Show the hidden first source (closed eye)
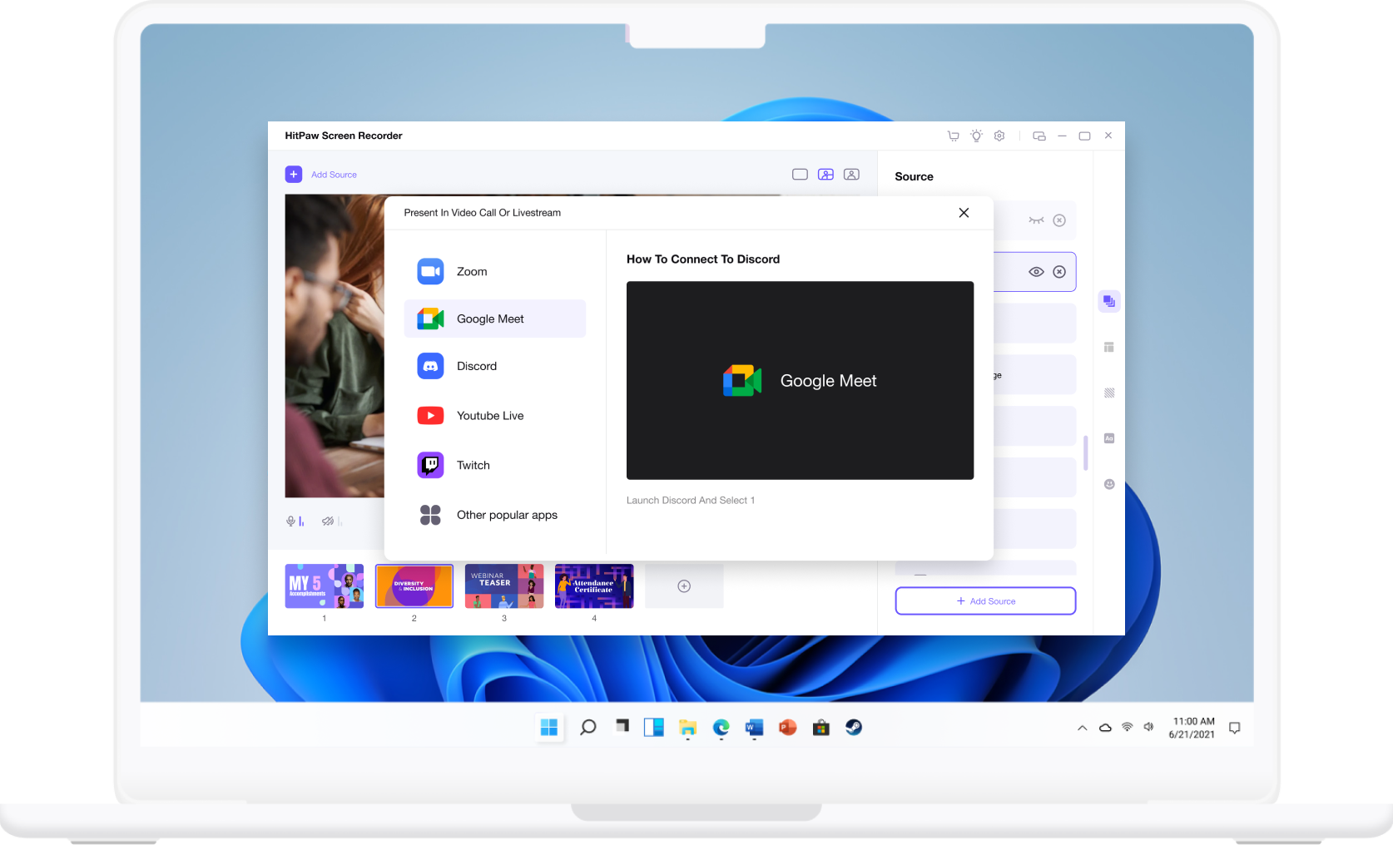Screen dimensions: 1393x845 tap(1036, 220)
